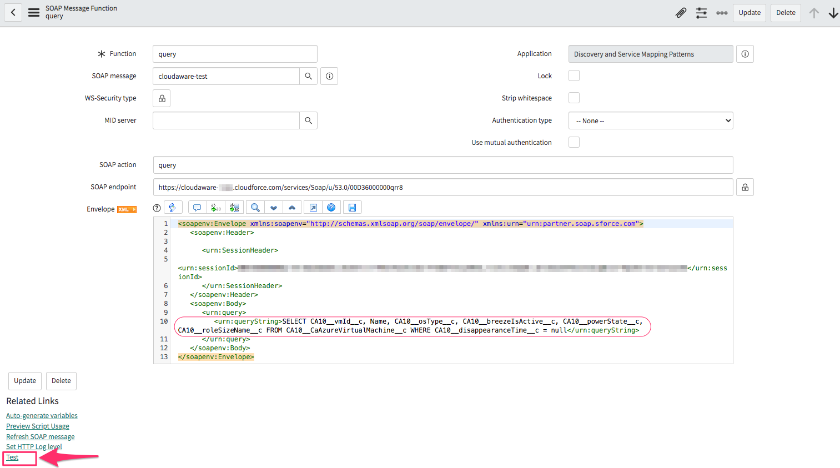The image size is (840, 468).
Task: Enable the Lock checkbox
Action: [x=574, y=76]
